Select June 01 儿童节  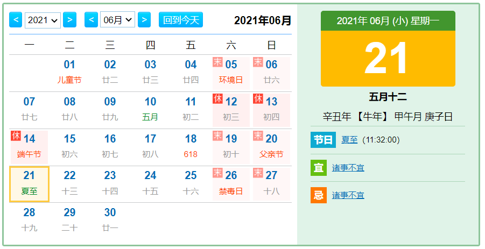point(69,73)
